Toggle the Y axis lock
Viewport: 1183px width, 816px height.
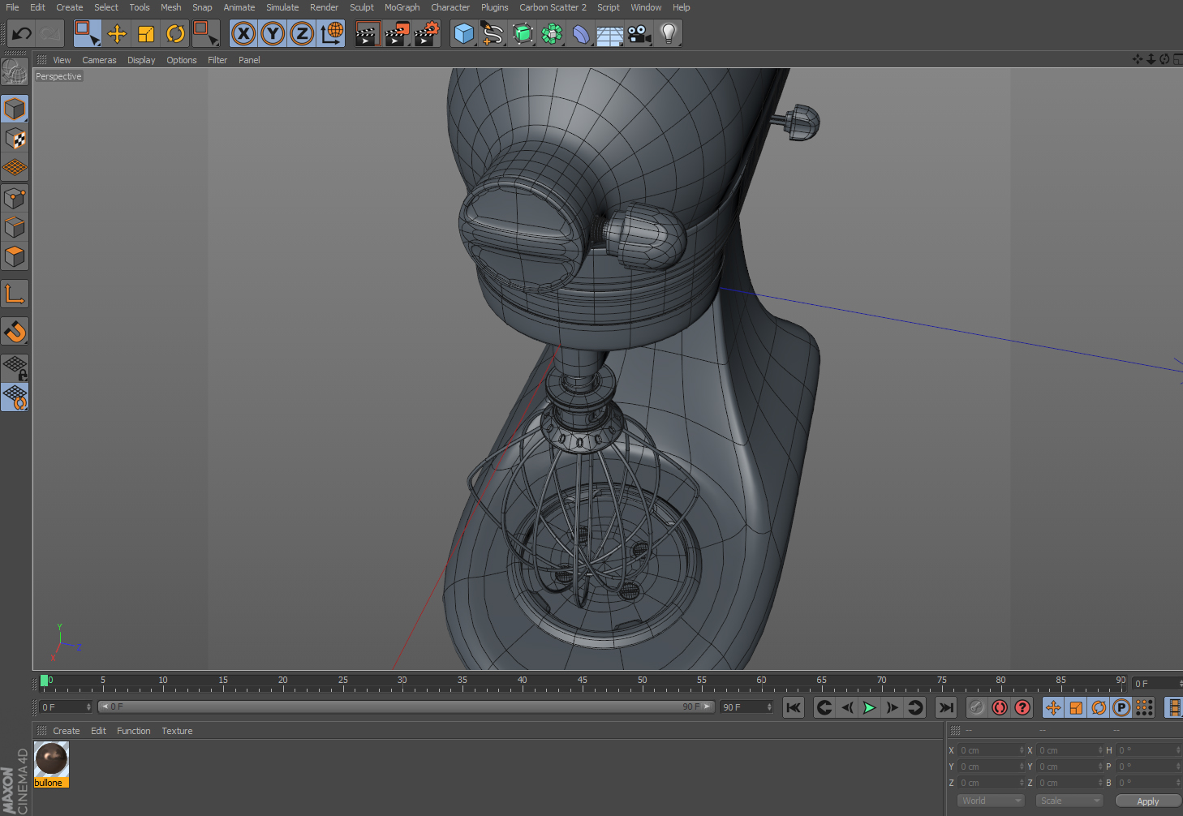pos(273,33)
